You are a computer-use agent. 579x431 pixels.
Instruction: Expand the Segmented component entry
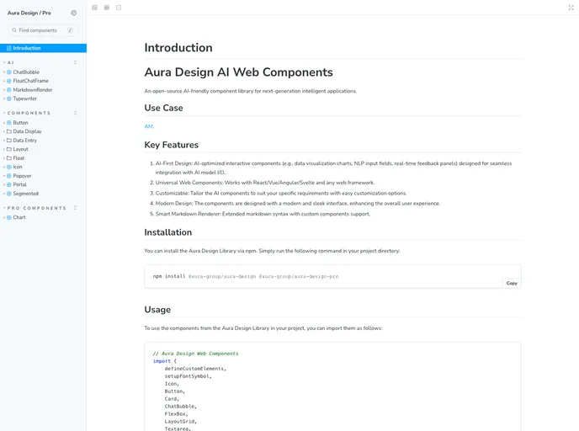pos(25,194)
